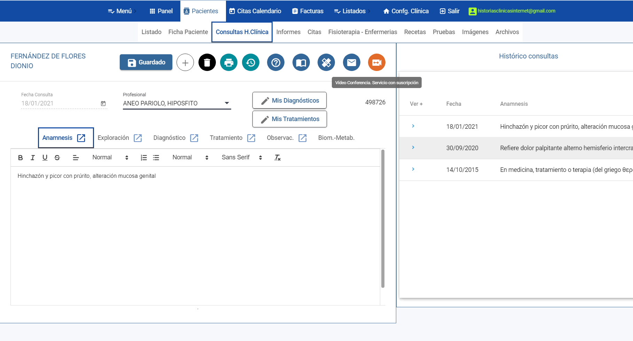Viewport: 633px width, 341px height.
Task: Open the history clock icon
Action: pos(251,63)
